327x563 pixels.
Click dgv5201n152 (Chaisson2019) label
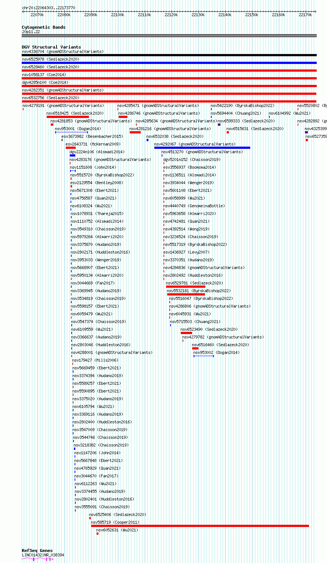coord(192,159)
